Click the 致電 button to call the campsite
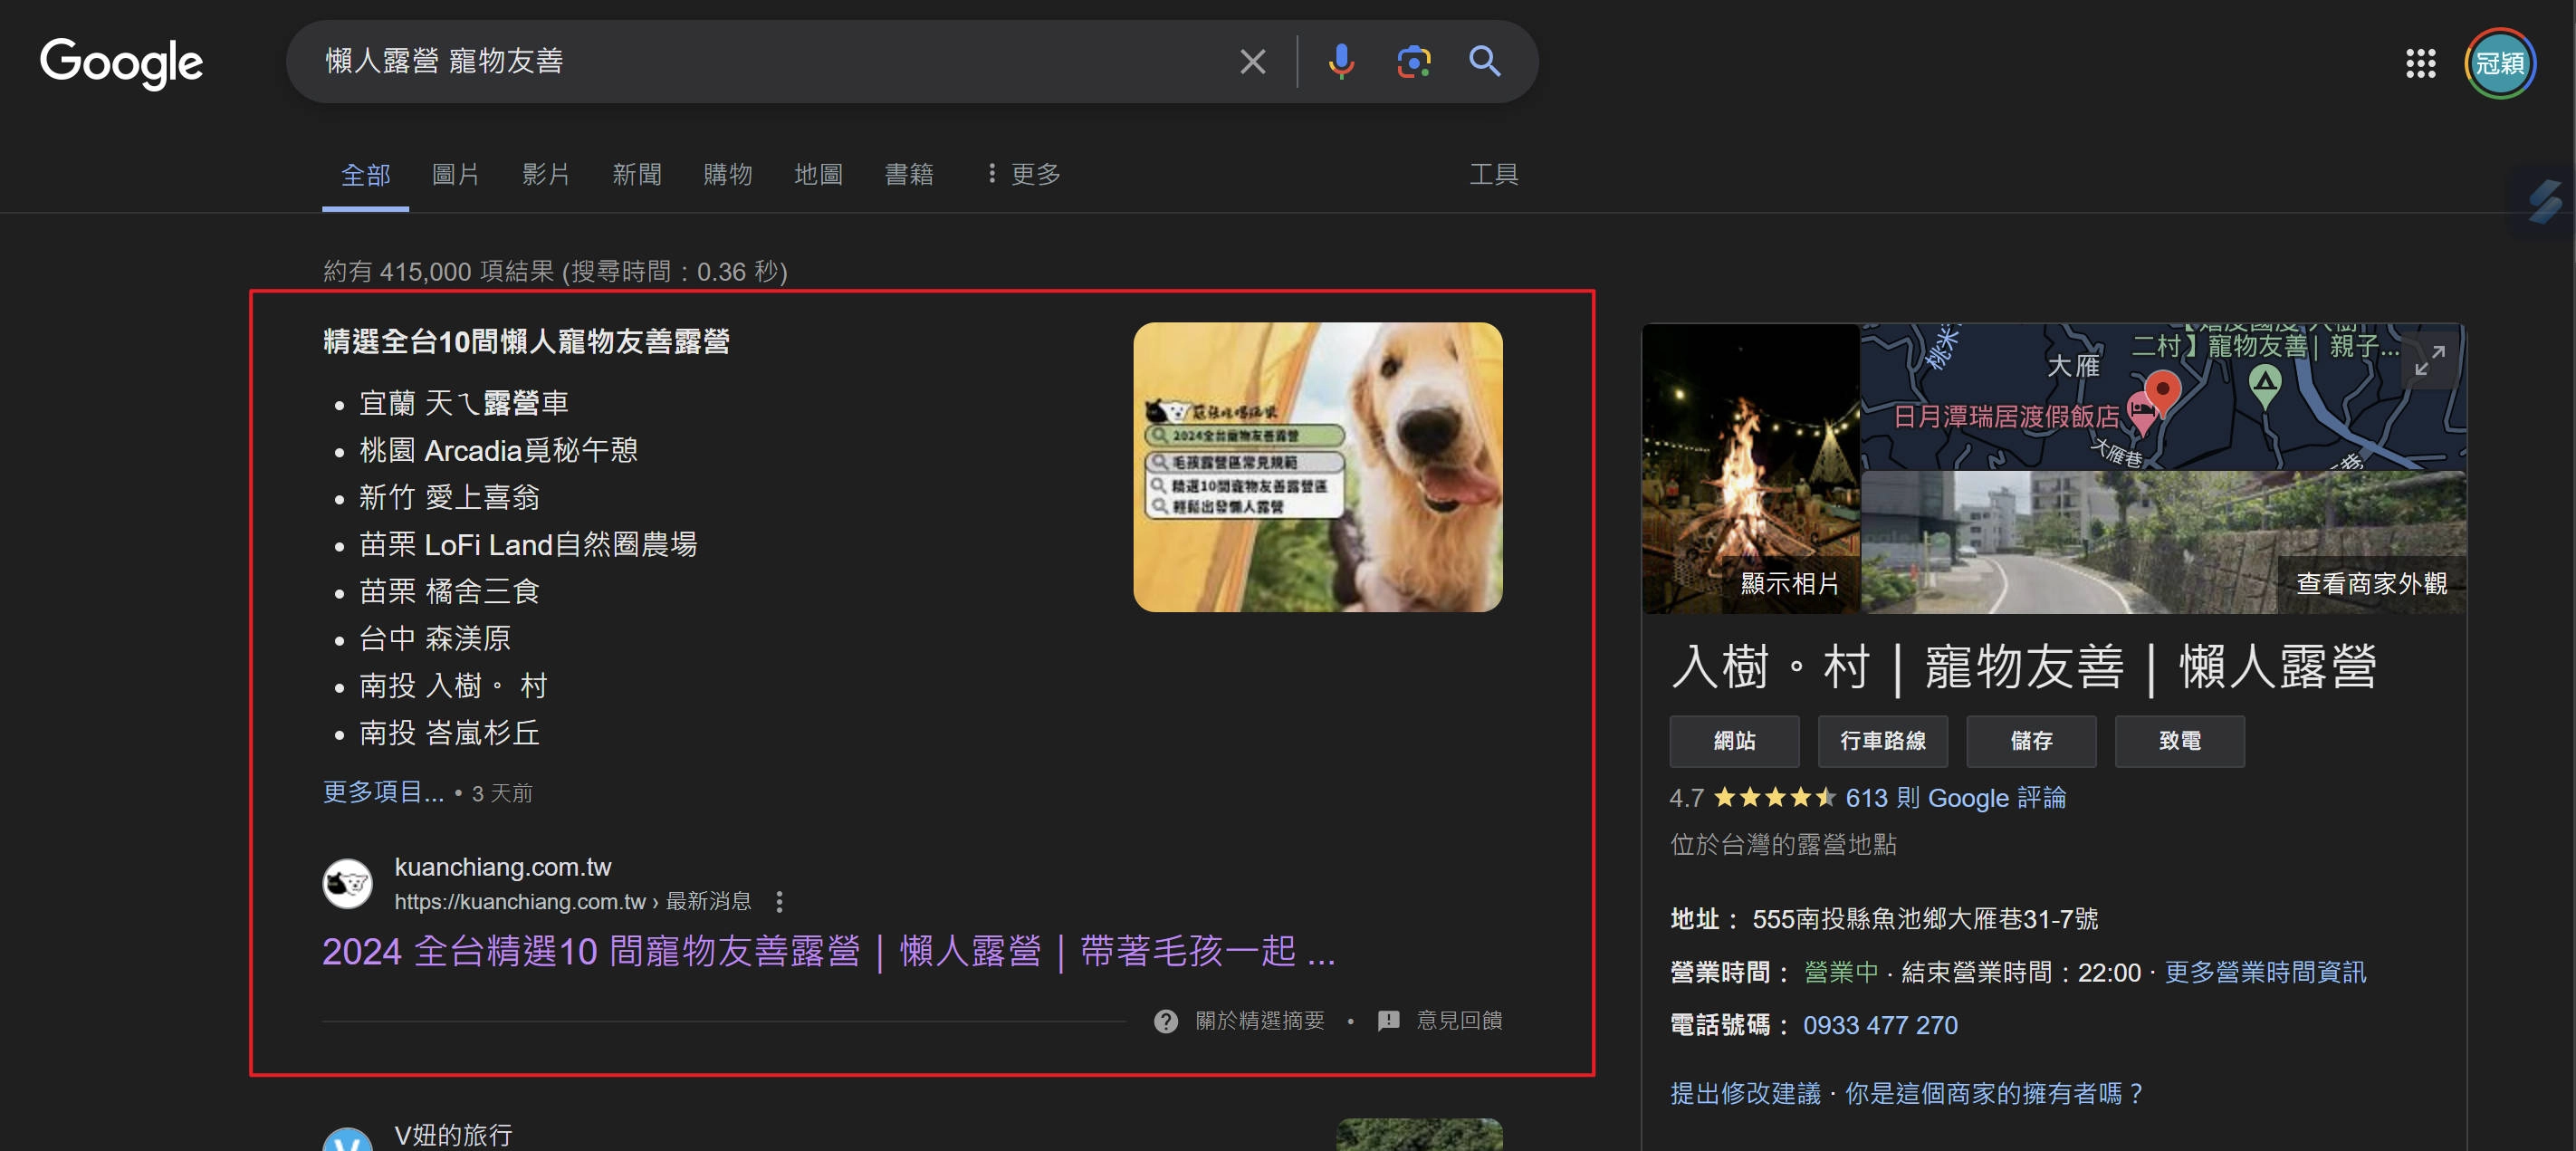This screenshot has height=1151, width=2576. click(2180, 741)
